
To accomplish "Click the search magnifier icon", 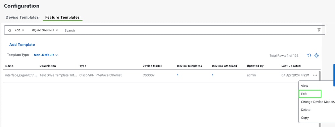I will (10, 30).
